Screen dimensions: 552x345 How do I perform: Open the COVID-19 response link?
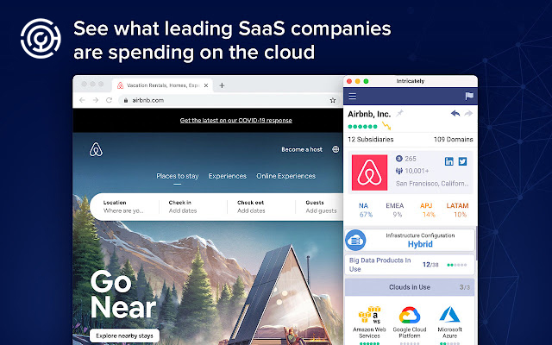pyautogui.click(x=235, y=121)
